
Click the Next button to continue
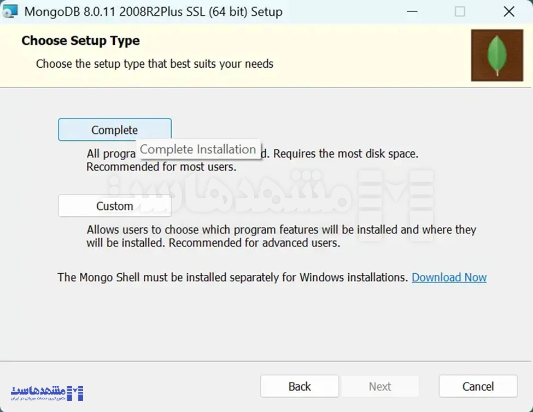click(x=380, y=386)
